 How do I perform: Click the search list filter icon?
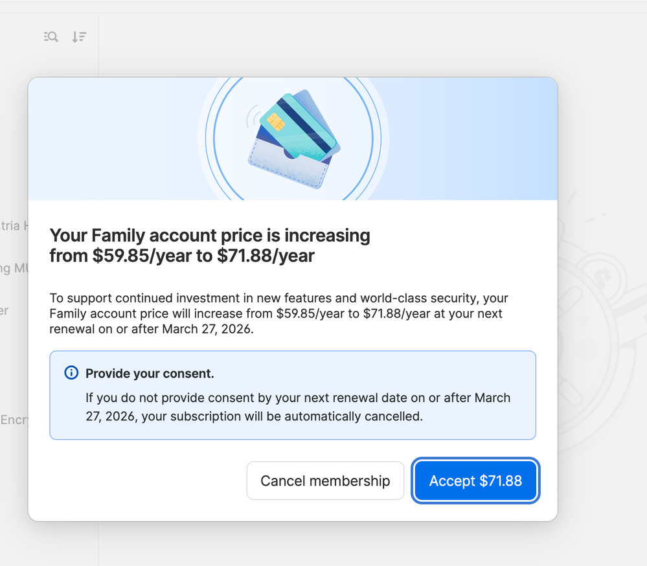(51, 37)
